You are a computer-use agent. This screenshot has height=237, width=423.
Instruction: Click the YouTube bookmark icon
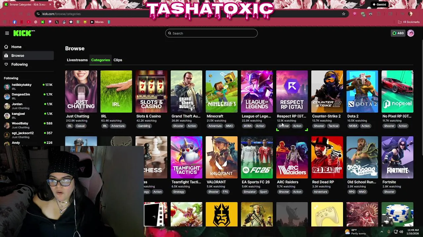click(28, 22)
